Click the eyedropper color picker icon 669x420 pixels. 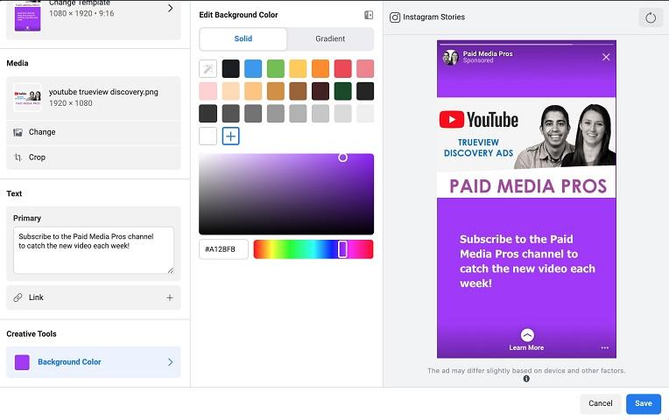pyautogui.click(x=208, y=68)
